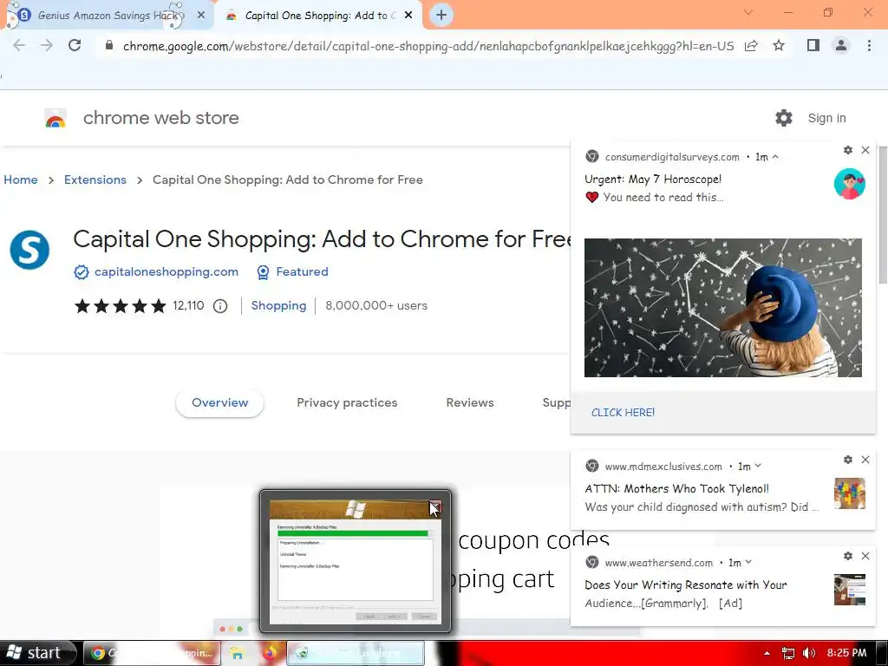This screenshot has width=888, height=666.
Task: Dismiss the horoscope notification
Action: tap(865, 150)
